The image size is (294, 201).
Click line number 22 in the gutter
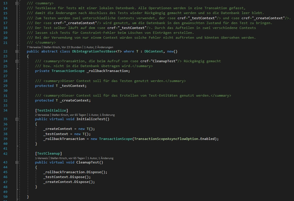tap(5, 51)
